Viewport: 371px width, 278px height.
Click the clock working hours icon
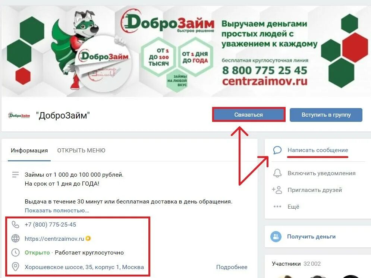[15, 252]
